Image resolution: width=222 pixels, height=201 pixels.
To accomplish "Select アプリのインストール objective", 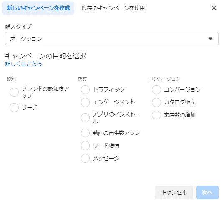I will point(85,118).
